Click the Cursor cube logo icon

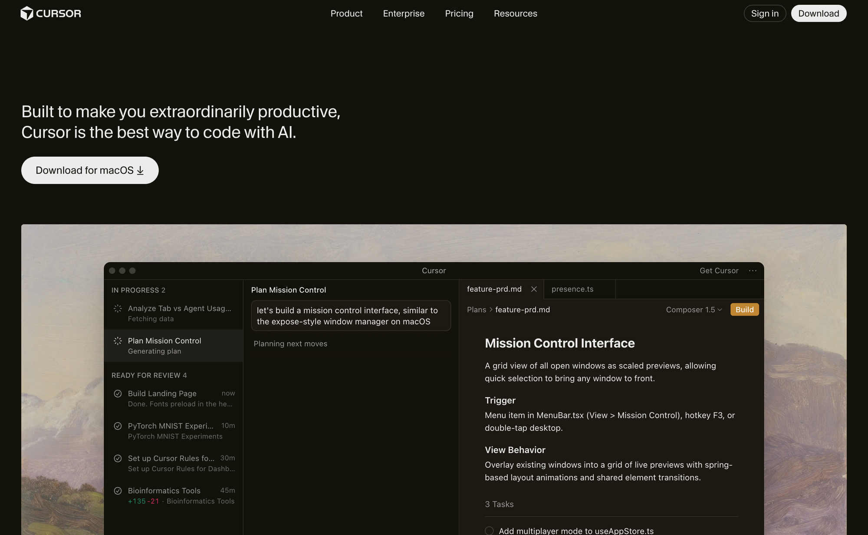pos(27,13)
